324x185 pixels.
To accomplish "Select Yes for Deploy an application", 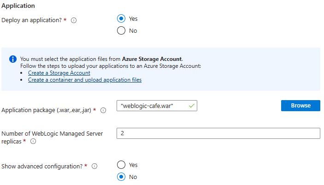I will (121, 19).
